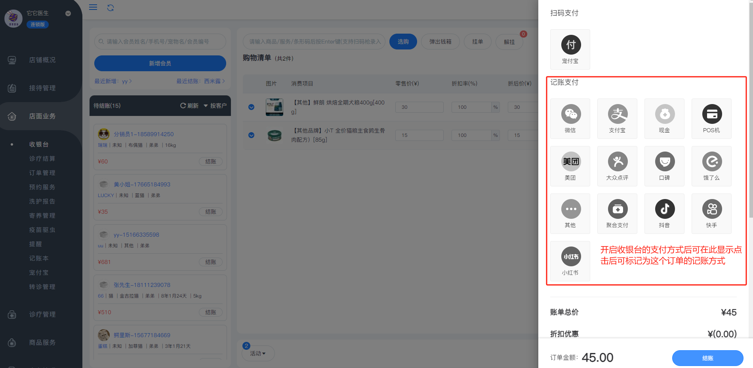
Task: Open 预约服务 submenu item
Action: tap(42, 187)
